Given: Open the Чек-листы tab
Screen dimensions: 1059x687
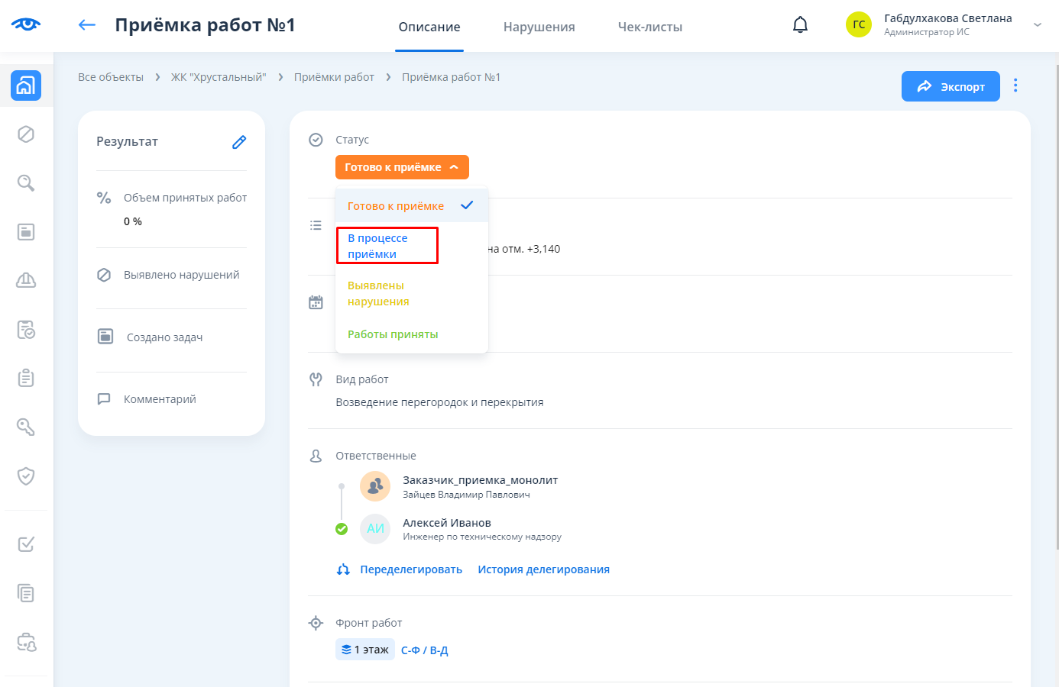Looking at the screenshot, I should pos(649,27).
